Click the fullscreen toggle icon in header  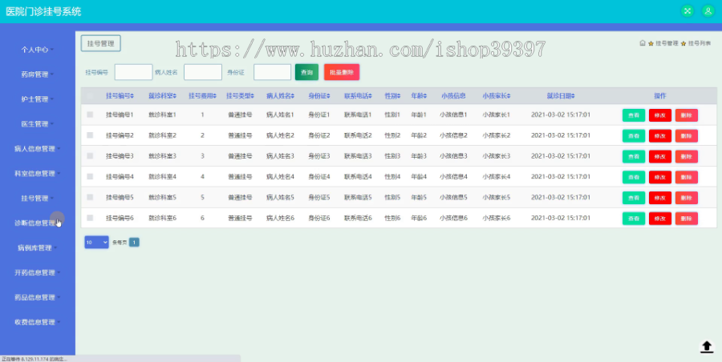tap(687, 11)
